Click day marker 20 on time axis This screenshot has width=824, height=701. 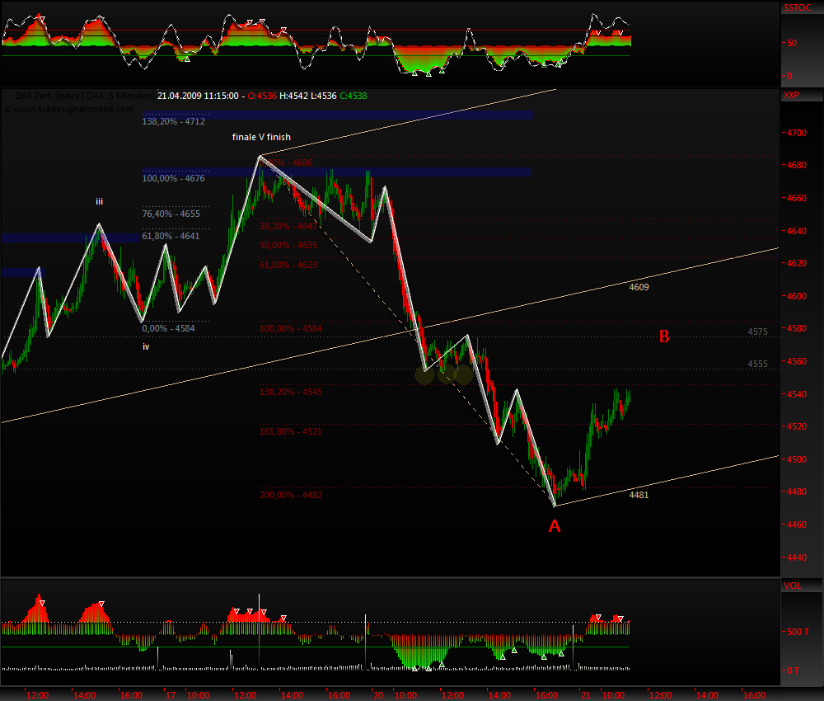pyautogui.click(x=378, y=695)
